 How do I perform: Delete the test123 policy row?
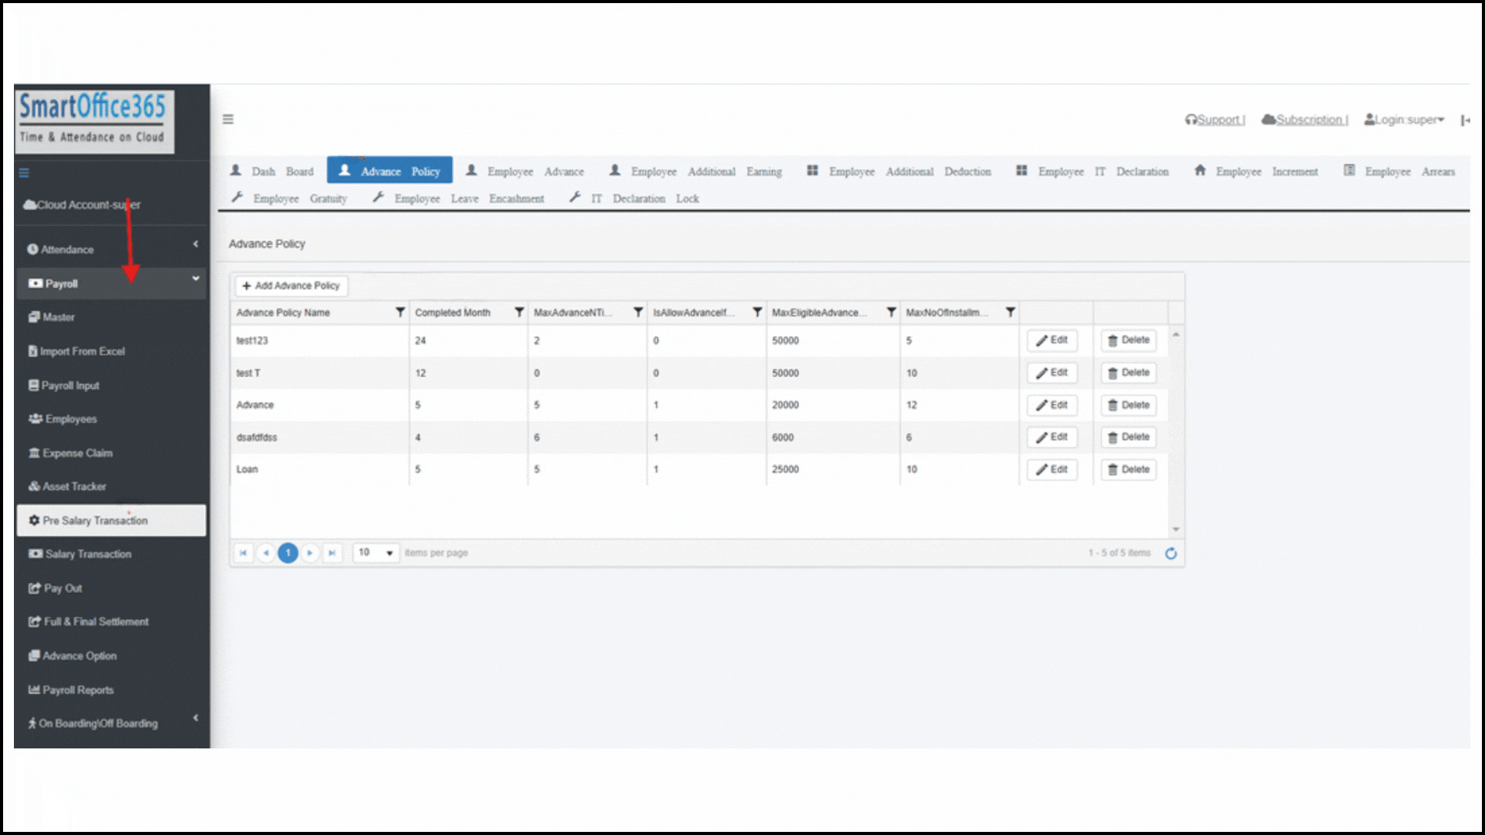point(1128,340)
